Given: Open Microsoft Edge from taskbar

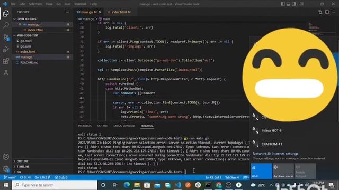Looking at the screenshot, I should click(x=127, y=185).
